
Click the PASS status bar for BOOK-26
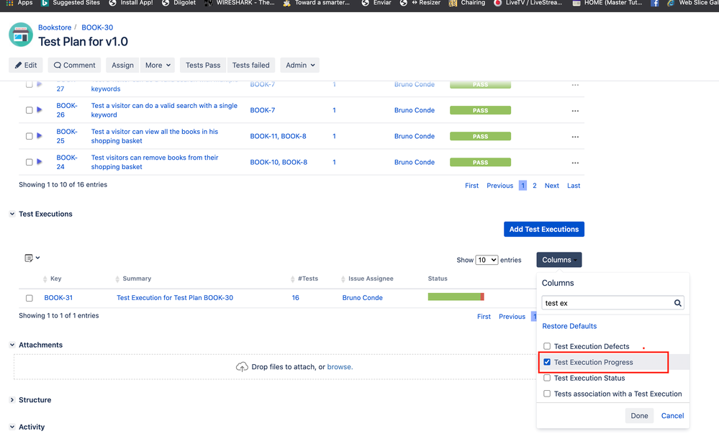[480, 110]
